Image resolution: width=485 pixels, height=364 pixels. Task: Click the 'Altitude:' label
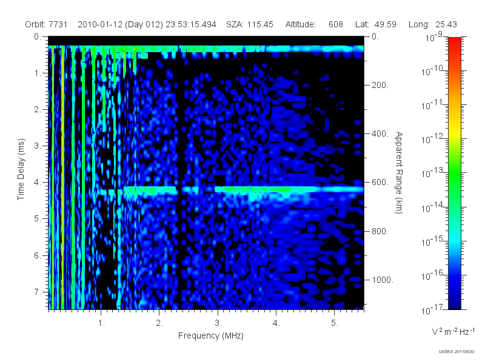[300, 24]
